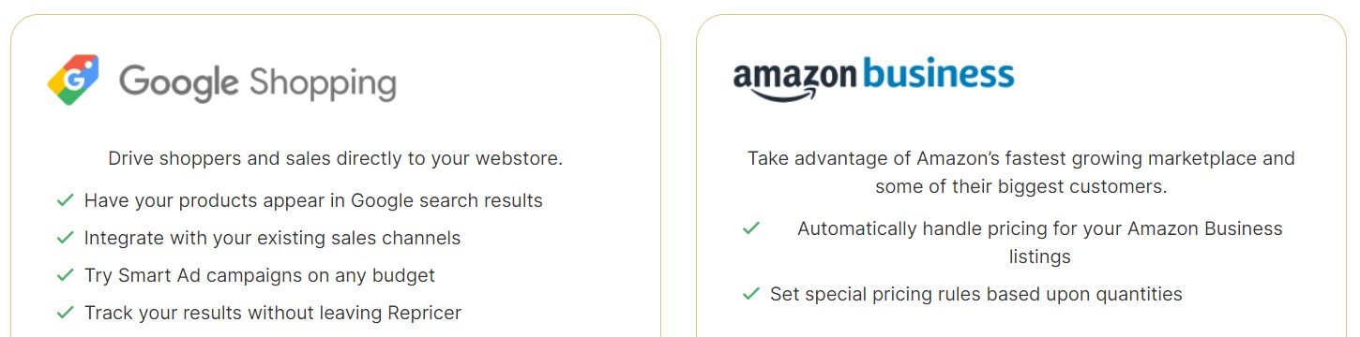
Task: Select 'Automatically handle pricing for your Amazon Business'
Action: pos(1040,228)
